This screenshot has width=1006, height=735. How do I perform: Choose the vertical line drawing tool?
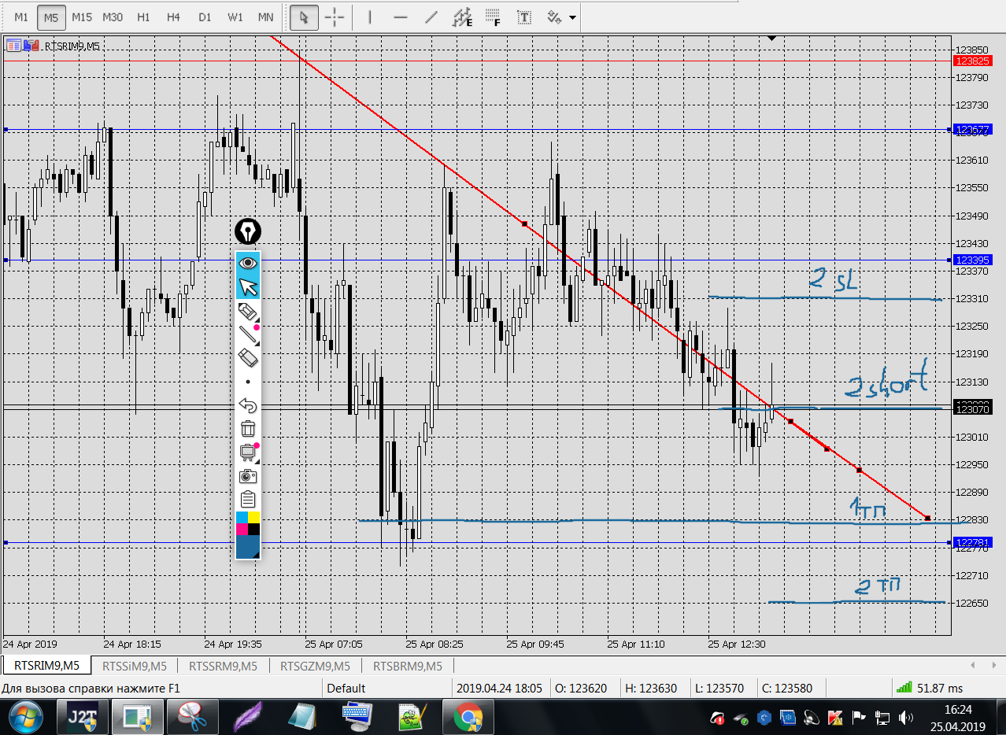(369, 17)
